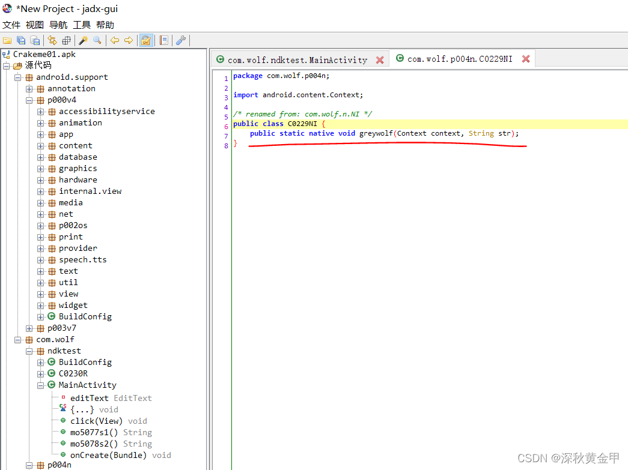Click the util package icon
This screenshot has width=628, height=470.
(52, 283)
